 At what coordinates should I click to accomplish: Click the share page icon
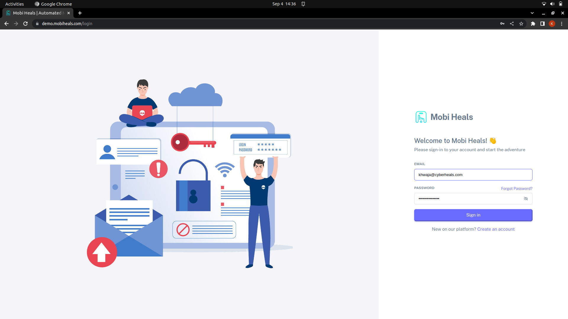point(512,24)
